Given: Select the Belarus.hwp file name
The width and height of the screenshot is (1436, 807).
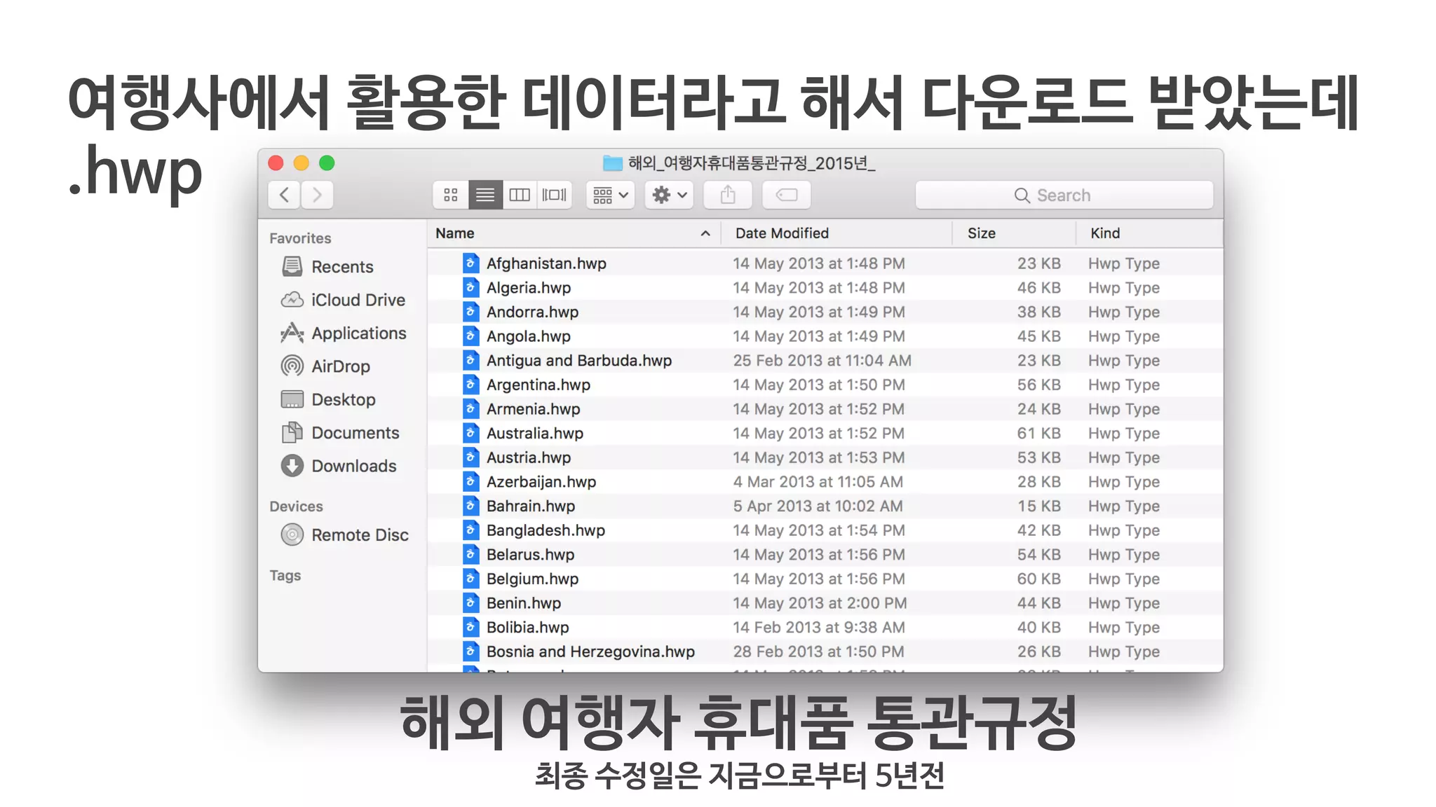Looking at the screenshot, I should coord(530,555).
